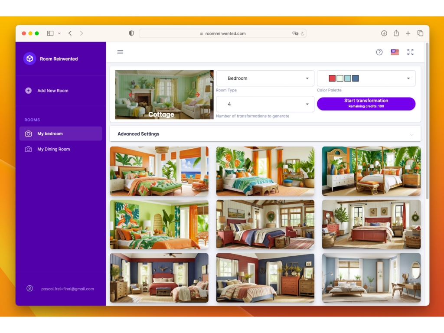Open the farmhouse red bed with wreaths thumbnail

point(371,225)
